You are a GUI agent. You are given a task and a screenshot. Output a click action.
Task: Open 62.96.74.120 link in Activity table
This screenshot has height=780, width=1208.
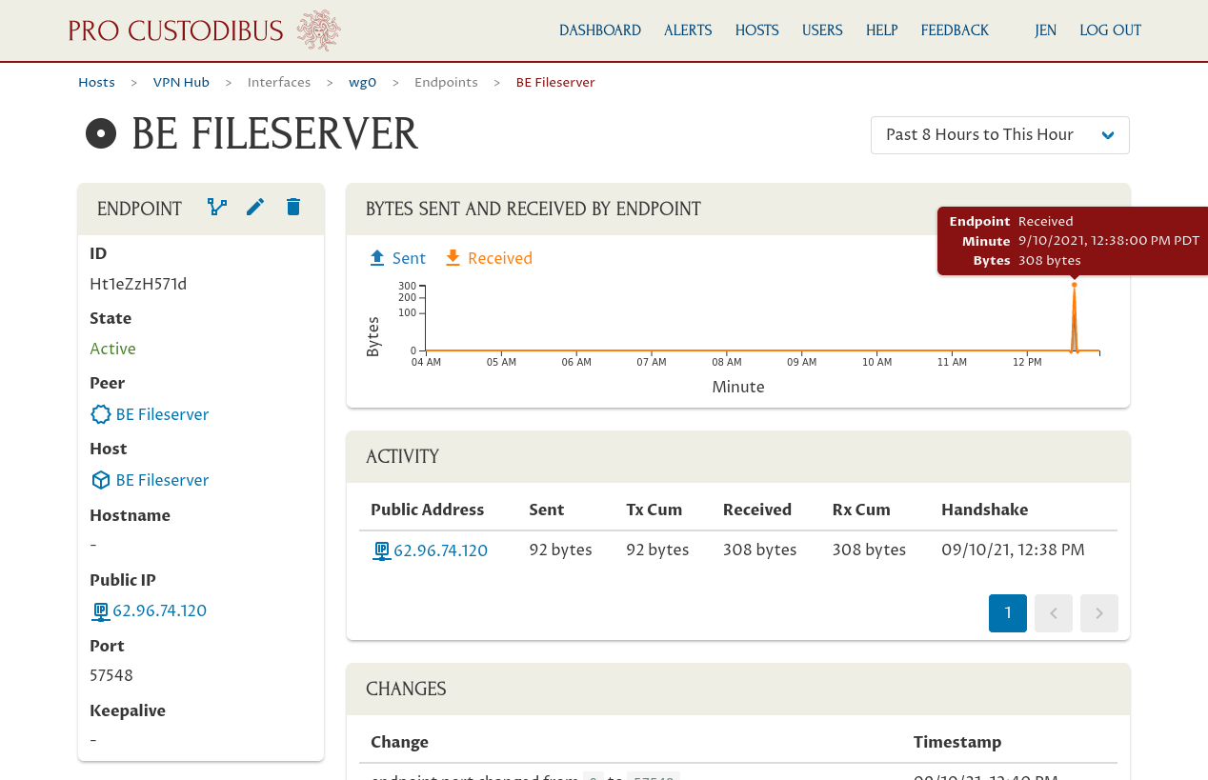point(440,550)
